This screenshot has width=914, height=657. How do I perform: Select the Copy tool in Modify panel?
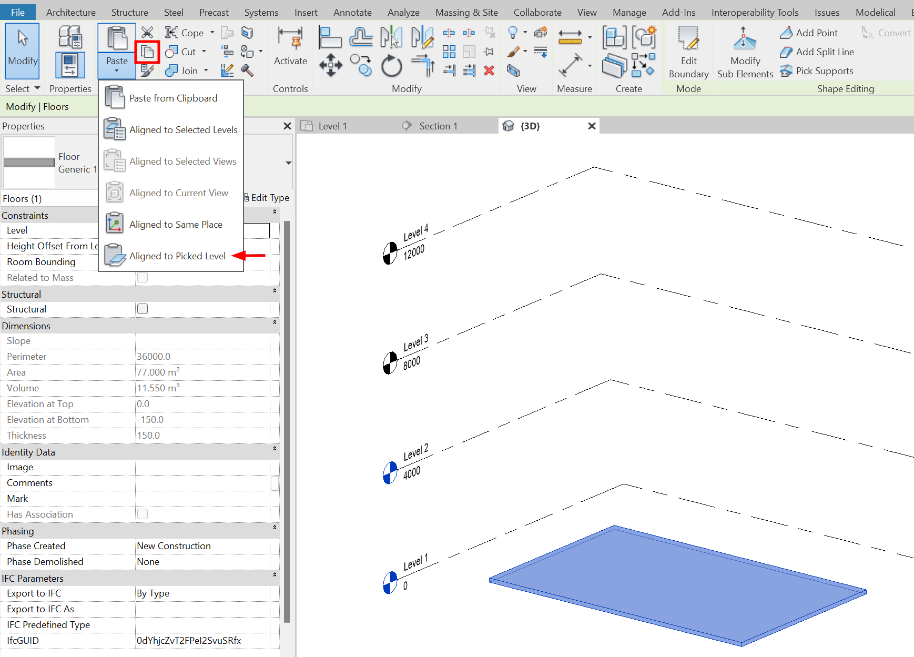click(x=361, y=66)
